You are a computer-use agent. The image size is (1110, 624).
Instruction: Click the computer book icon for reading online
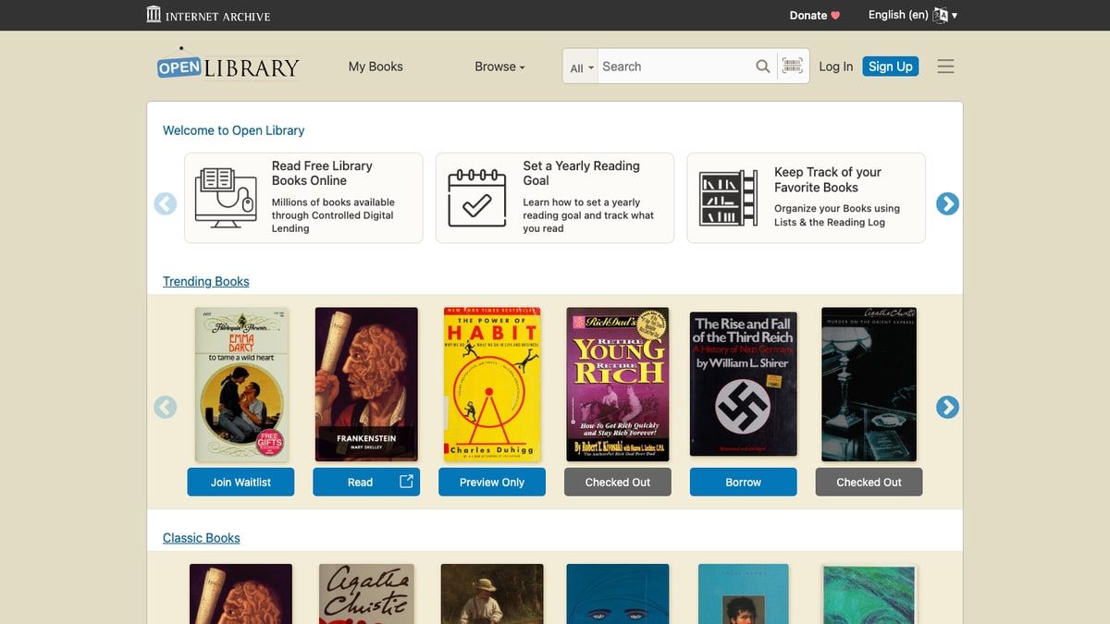[x=226, y=198]
